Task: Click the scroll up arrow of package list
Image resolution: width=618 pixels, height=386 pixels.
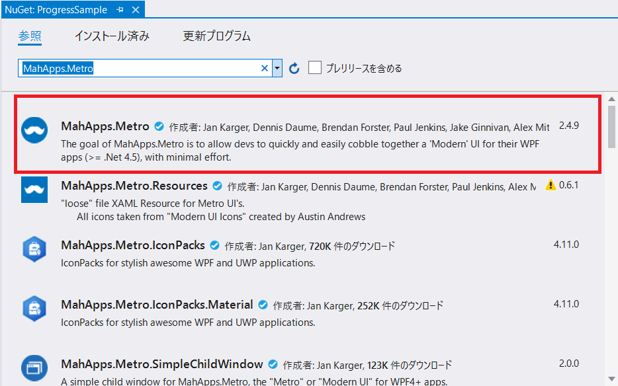Action: pyautogui.click(x=611, y=99)
